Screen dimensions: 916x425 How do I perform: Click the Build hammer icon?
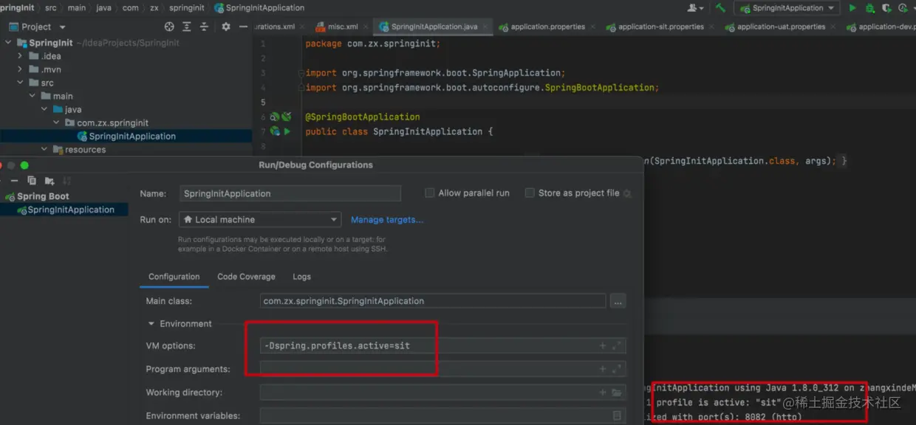720,8
